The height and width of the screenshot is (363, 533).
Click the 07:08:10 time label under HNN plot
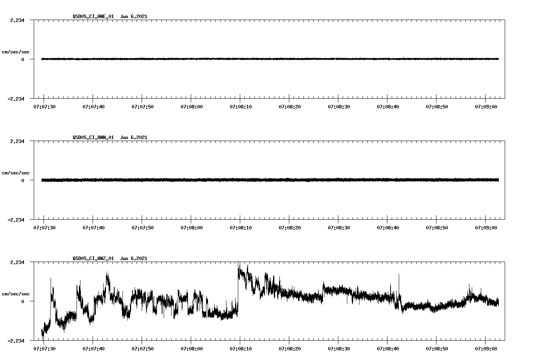[241, 228]
